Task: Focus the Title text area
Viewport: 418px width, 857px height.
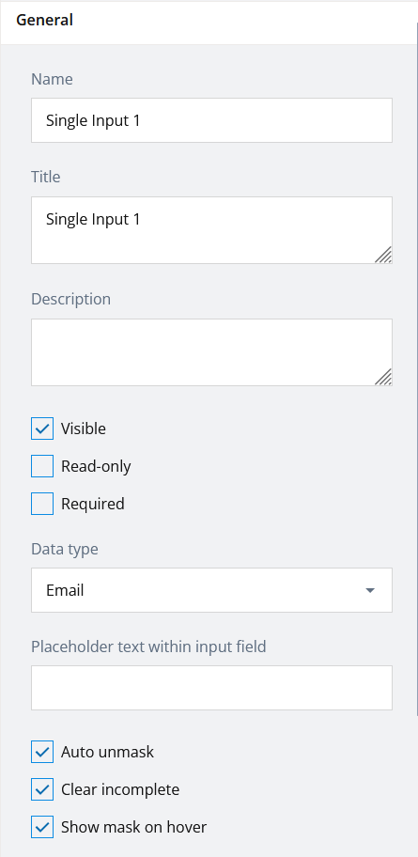Action: pos(211,230)
